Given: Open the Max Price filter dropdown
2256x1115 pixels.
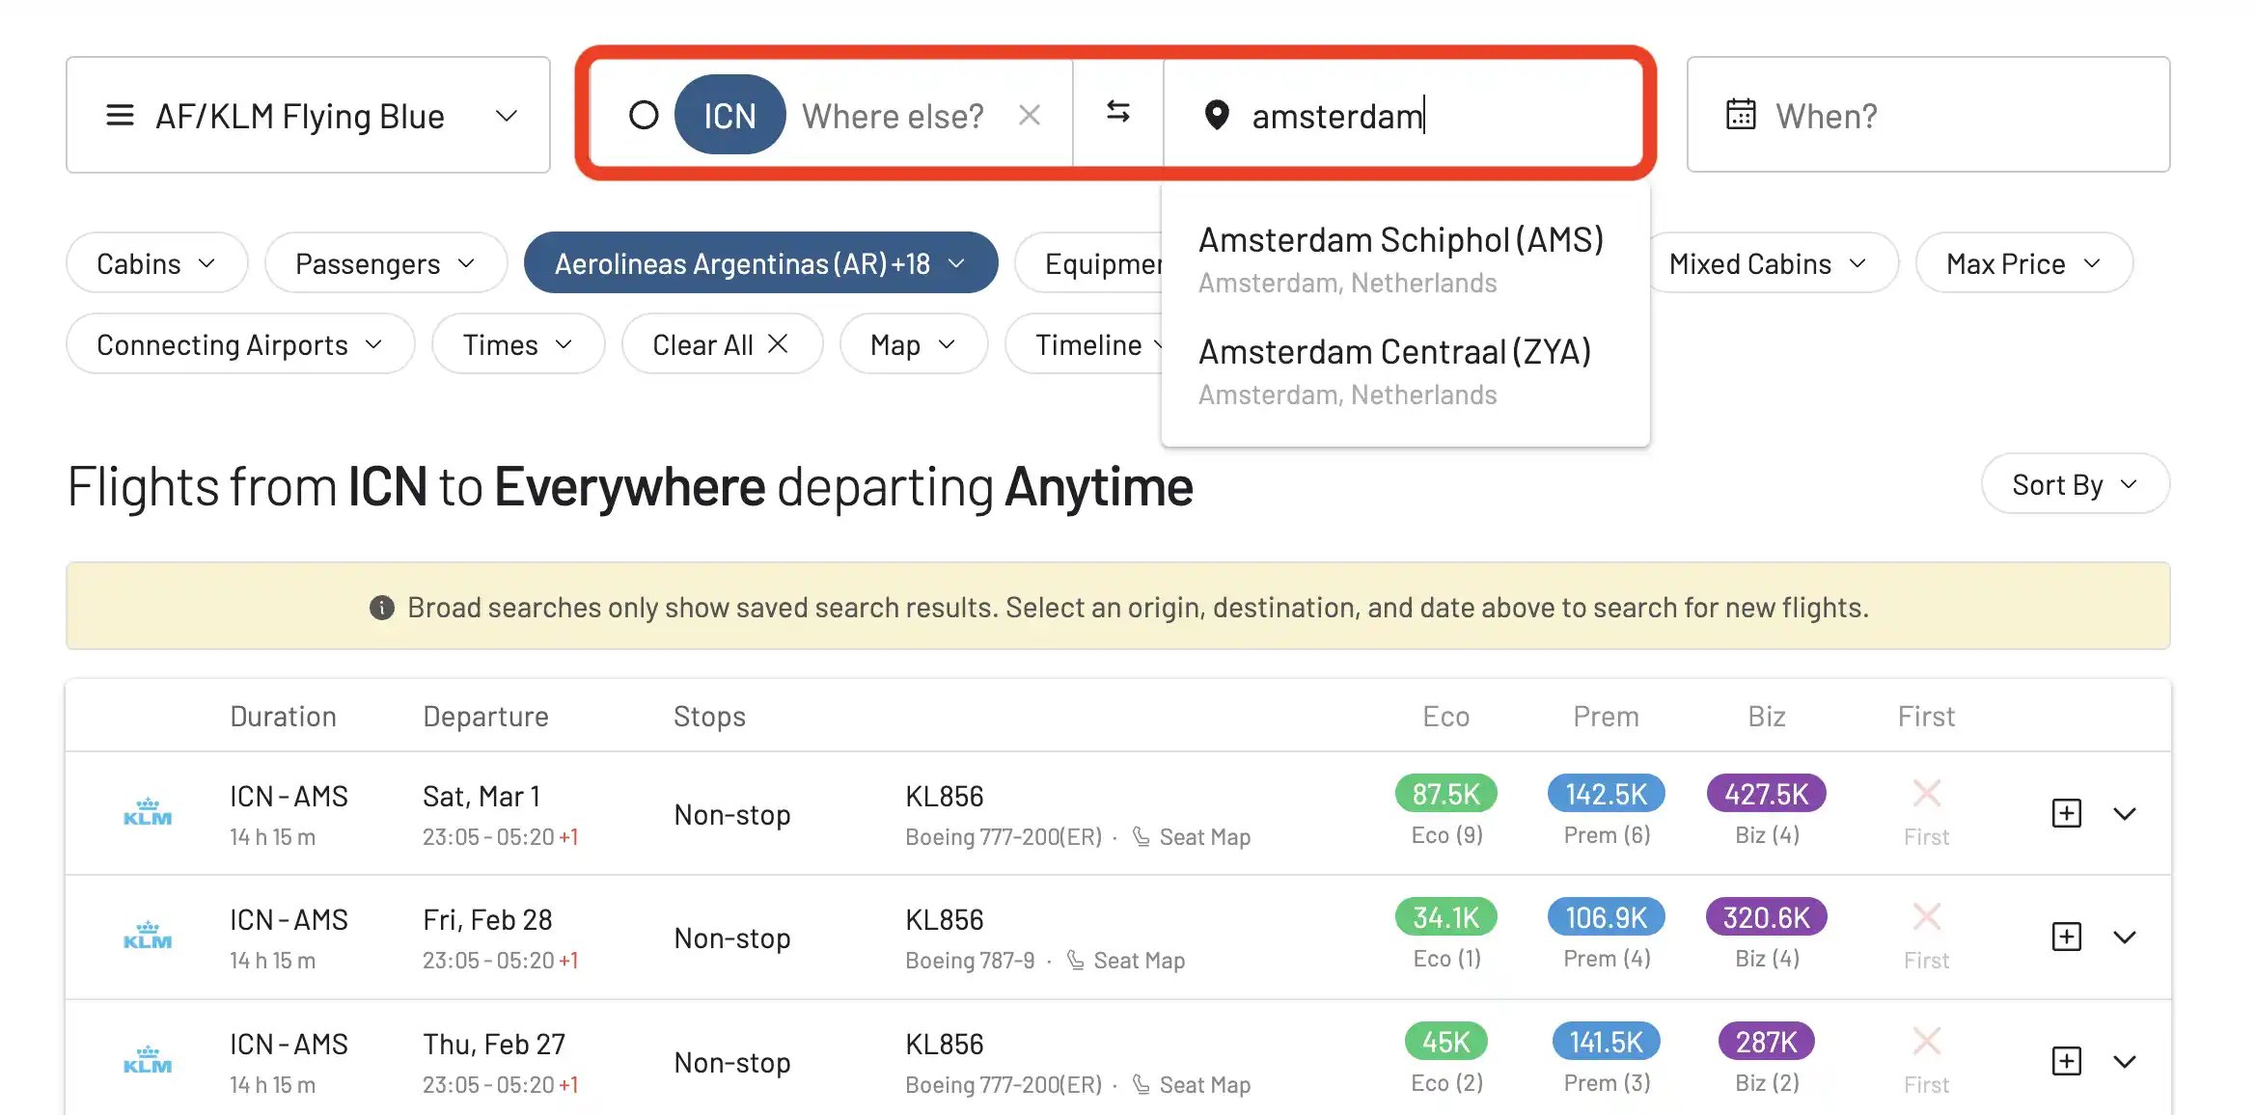Looking at the screenshot, I should pos(2023,263).
